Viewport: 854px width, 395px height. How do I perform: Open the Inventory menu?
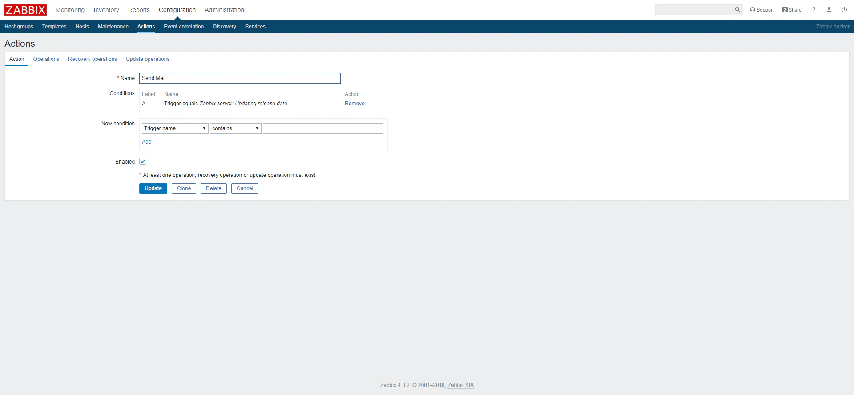[106, 10]
